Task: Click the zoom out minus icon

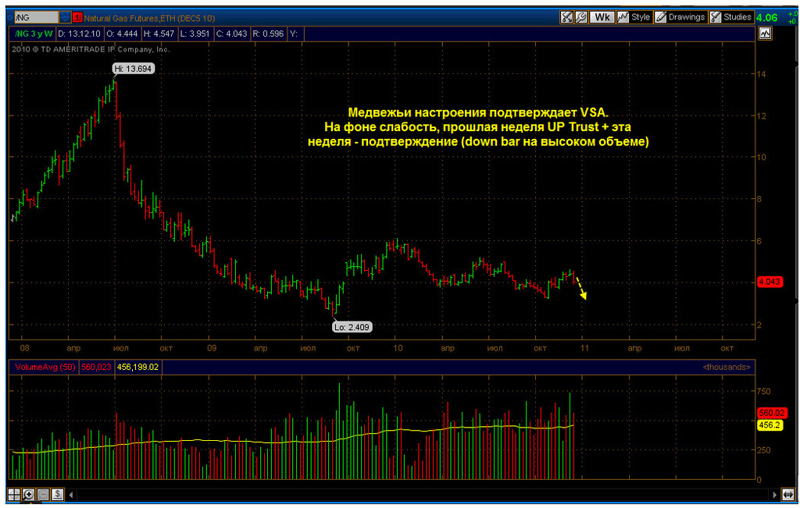Action: [44, 494]
